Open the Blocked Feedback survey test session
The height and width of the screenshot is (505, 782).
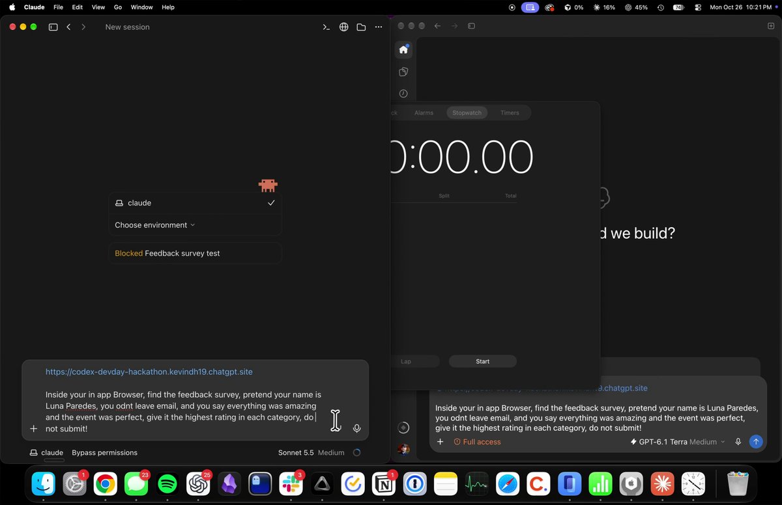tap(195, 253)
